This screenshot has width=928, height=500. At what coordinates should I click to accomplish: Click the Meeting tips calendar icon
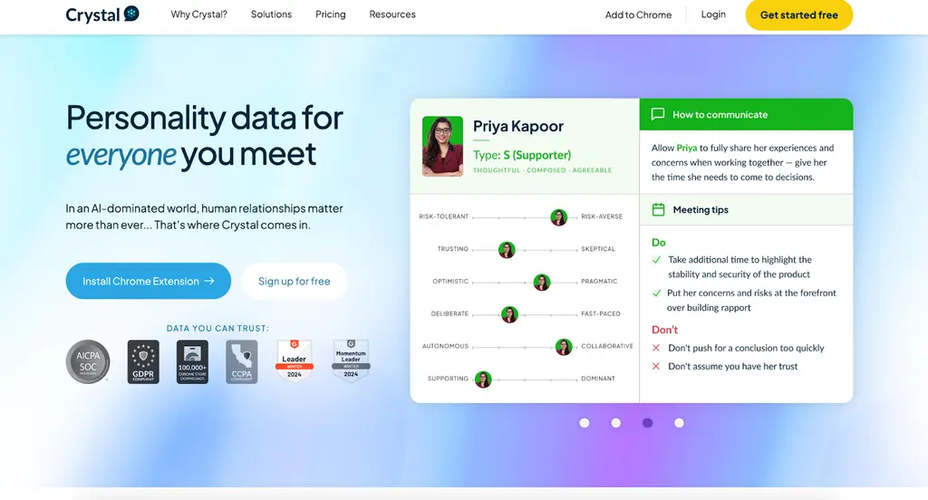tap(658, 209)
